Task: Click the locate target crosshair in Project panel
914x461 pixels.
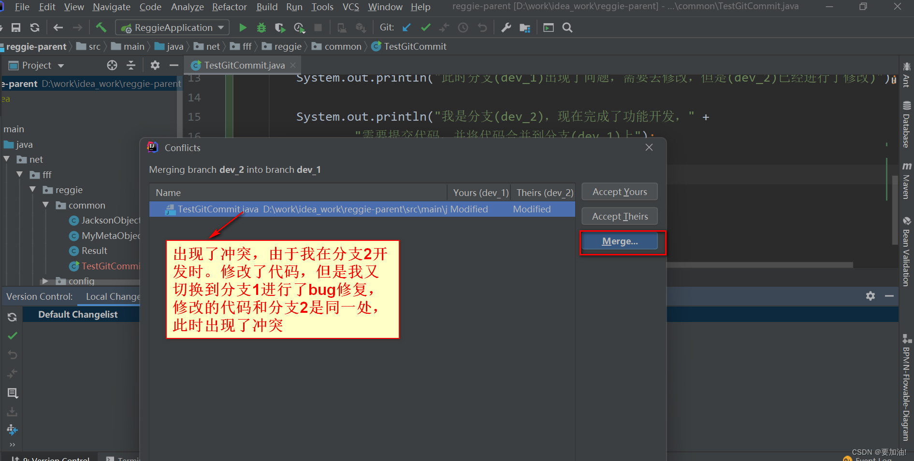Action: [x=112, y=65]
